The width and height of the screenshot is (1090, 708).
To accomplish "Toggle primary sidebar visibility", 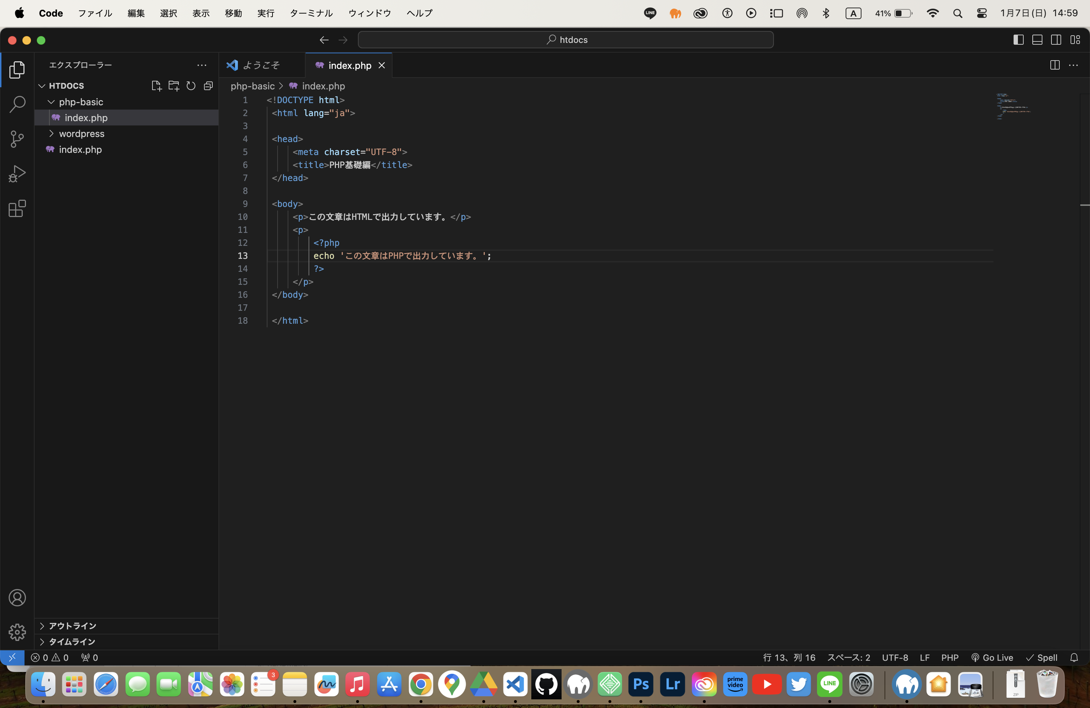I will point(1018,40).
